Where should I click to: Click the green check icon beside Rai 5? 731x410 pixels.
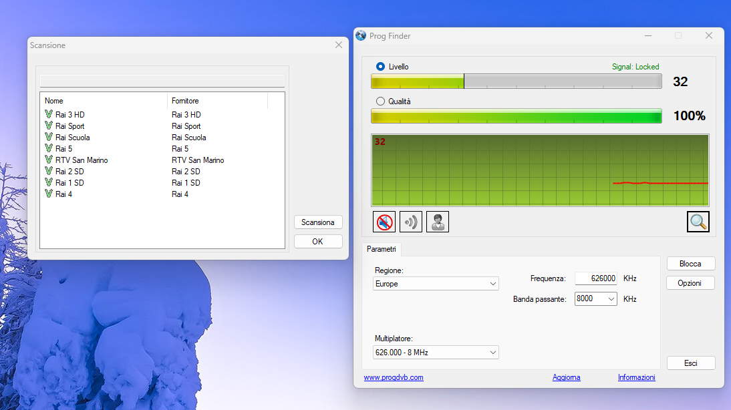coord(49,148)
